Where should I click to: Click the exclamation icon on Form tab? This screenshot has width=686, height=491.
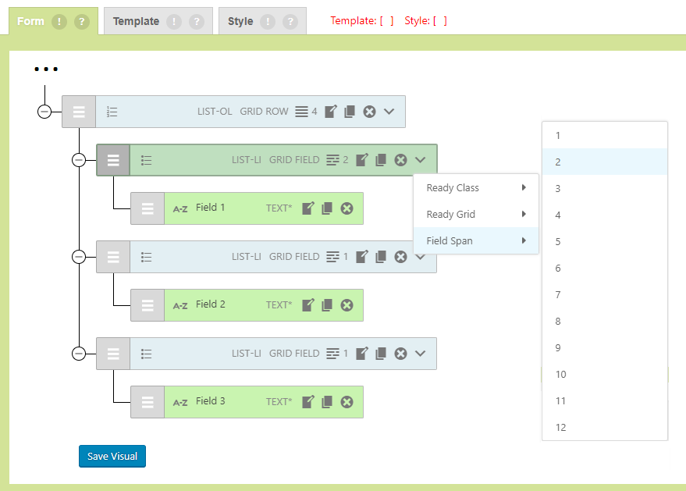point(59,22)
